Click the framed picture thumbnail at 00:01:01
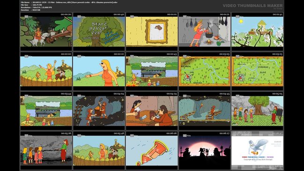Image resolution: width=304 pixels, height=171 pixels. coord(152,31)
